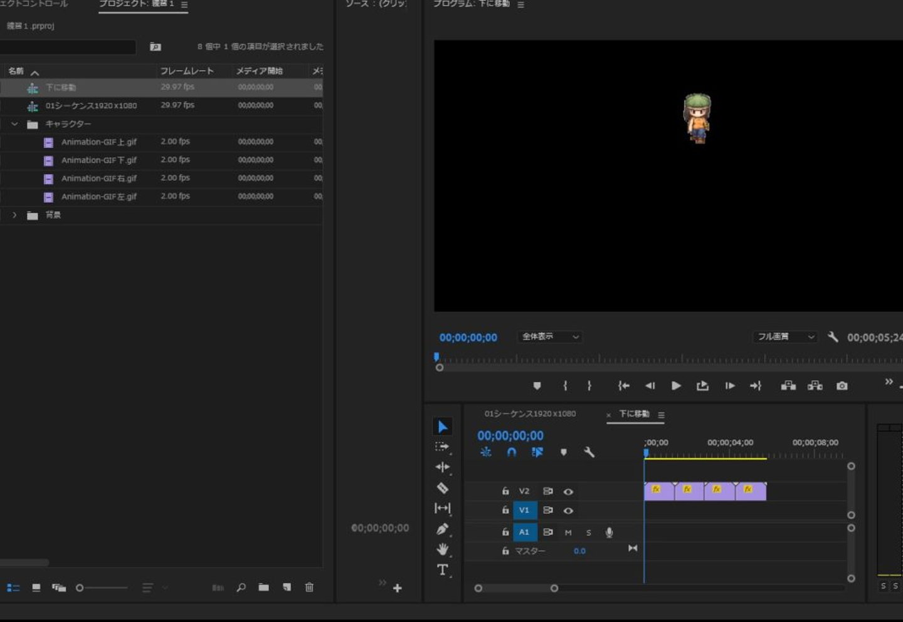Select the Pen tool
This screenshot has height=622, width=903.
442,529
